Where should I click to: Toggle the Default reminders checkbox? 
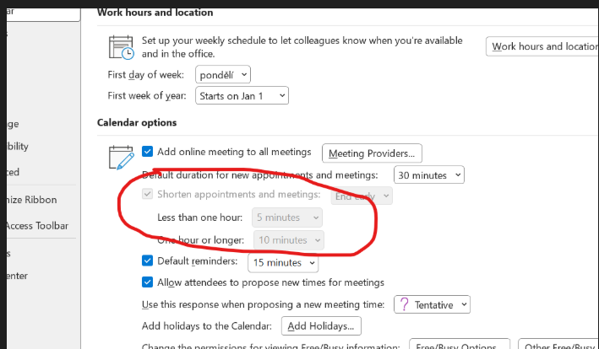click(x=148, y=261)
